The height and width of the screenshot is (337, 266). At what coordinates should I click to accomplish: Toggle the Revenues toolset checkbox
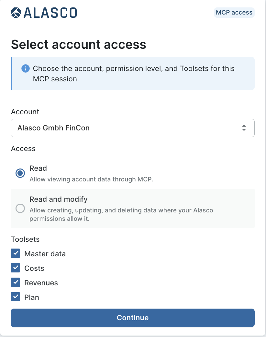coord(16,282)
